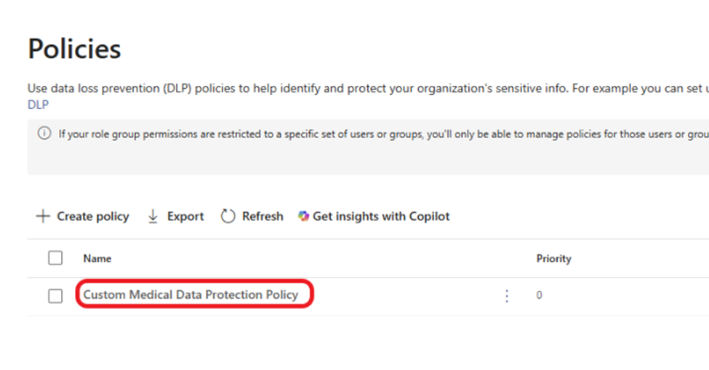Tick the select-all checkbox in table header
The height and width of the screenshot is (370, 709).
click(x=55, y=258)
